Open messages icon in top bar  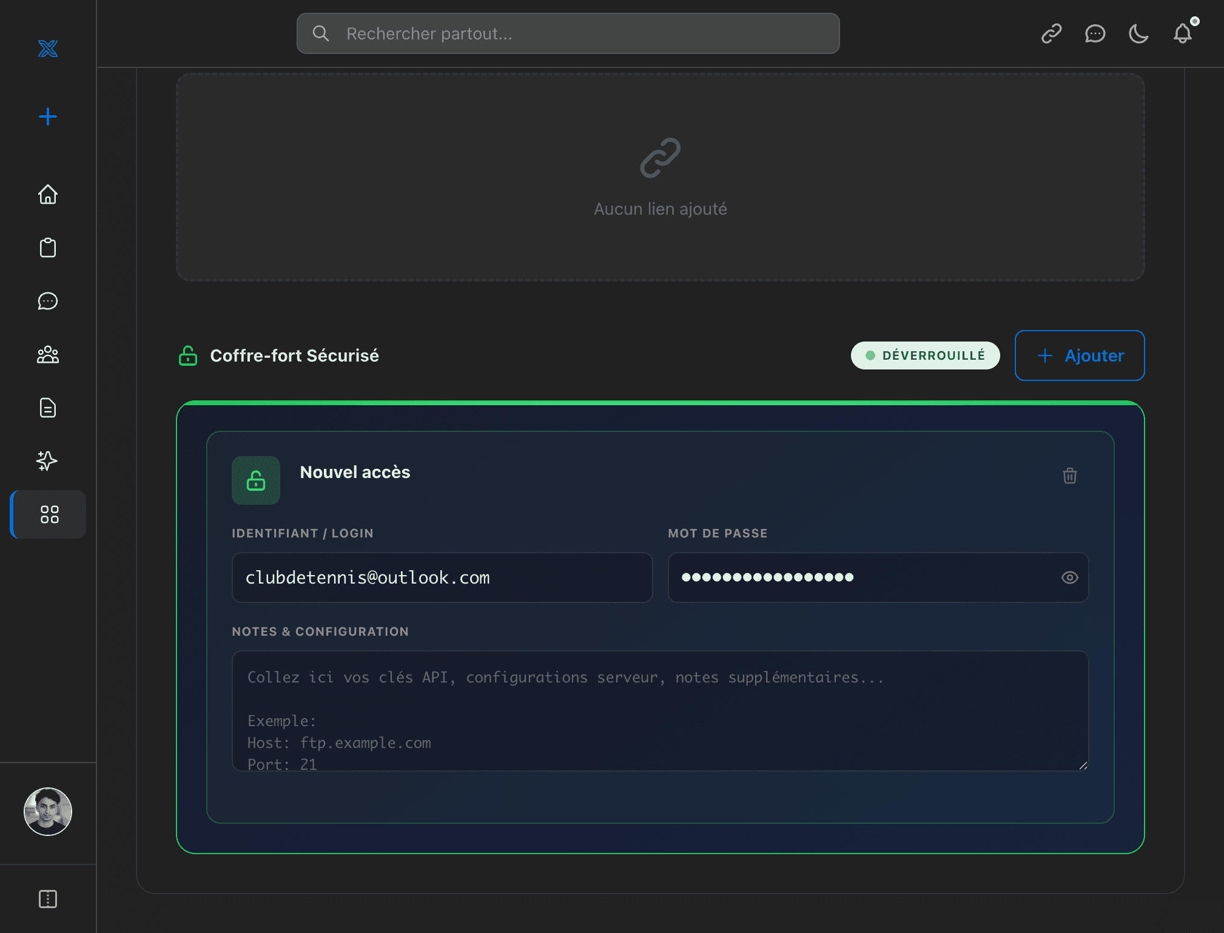[x=1095, y=33]
